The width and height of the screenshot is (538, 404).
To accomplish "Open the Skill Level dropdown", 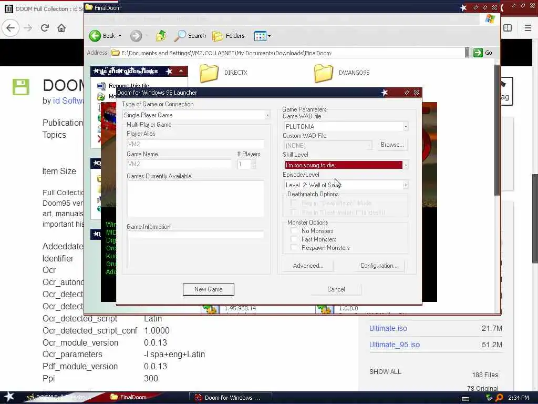I will pyautogui.click(x=406, y=165).
